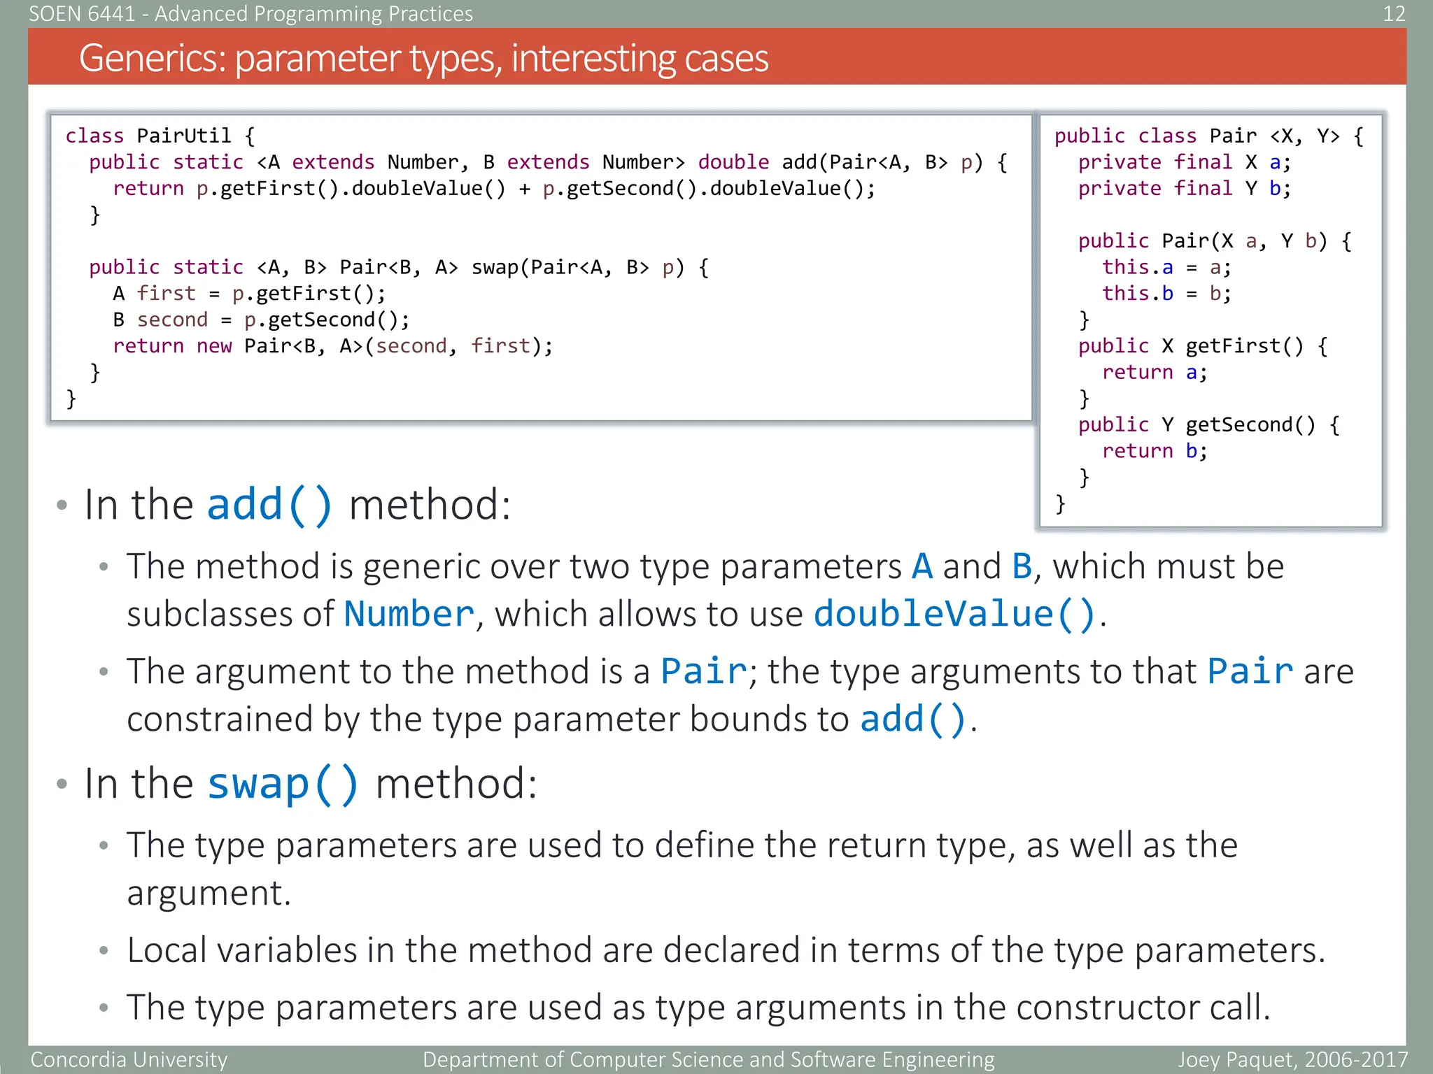Click the line 'public Y getSecond() {'
Viewport: 1433px width, 1074px height.
pos(1209,424)
